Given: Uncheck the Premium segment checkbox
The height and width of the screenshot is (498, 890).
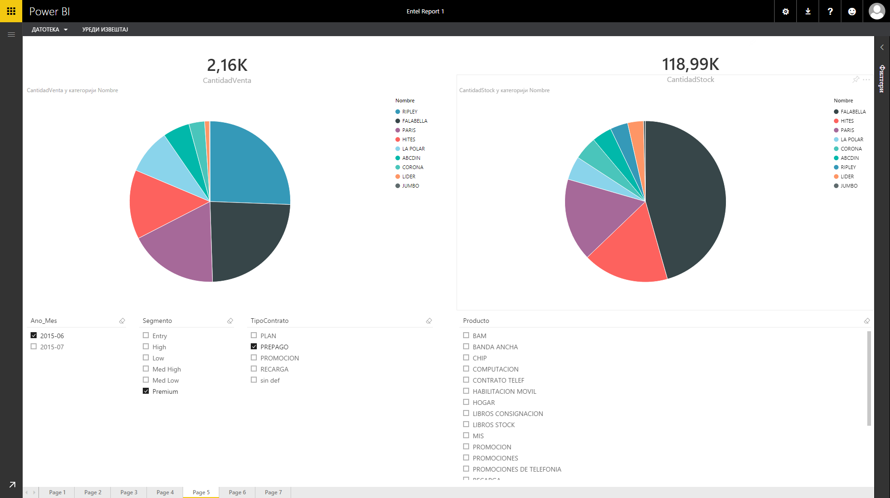Looking at the screenshot, I should pos(146,391).
